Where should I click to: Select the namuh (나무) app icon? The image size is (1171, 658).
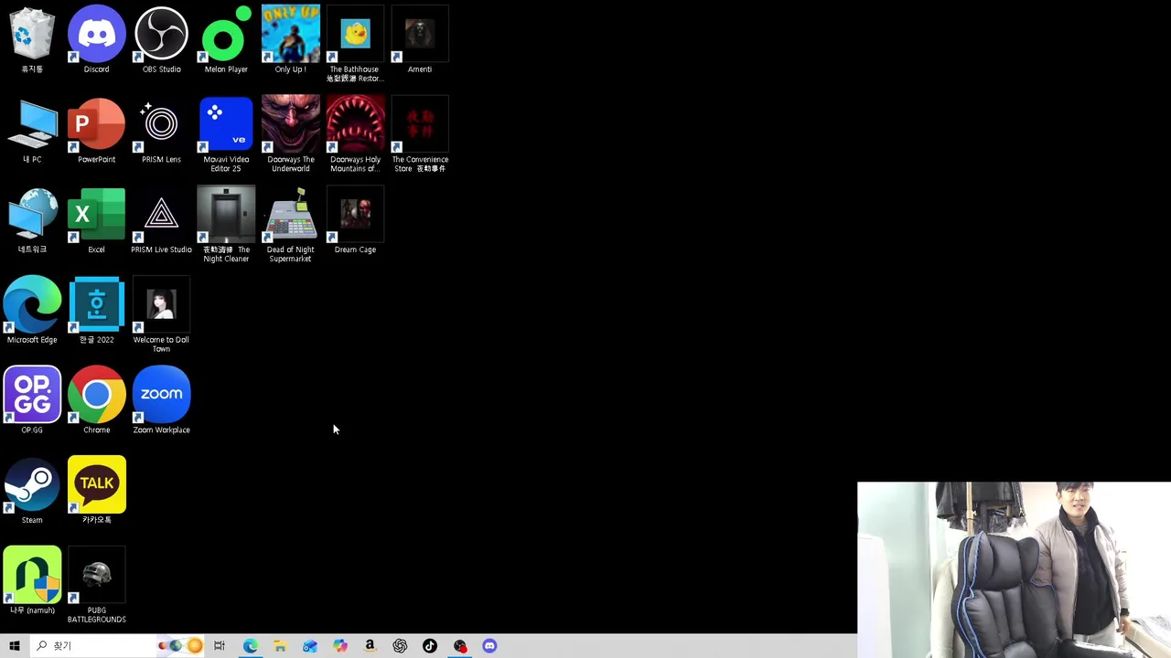(x=32, y=581)
